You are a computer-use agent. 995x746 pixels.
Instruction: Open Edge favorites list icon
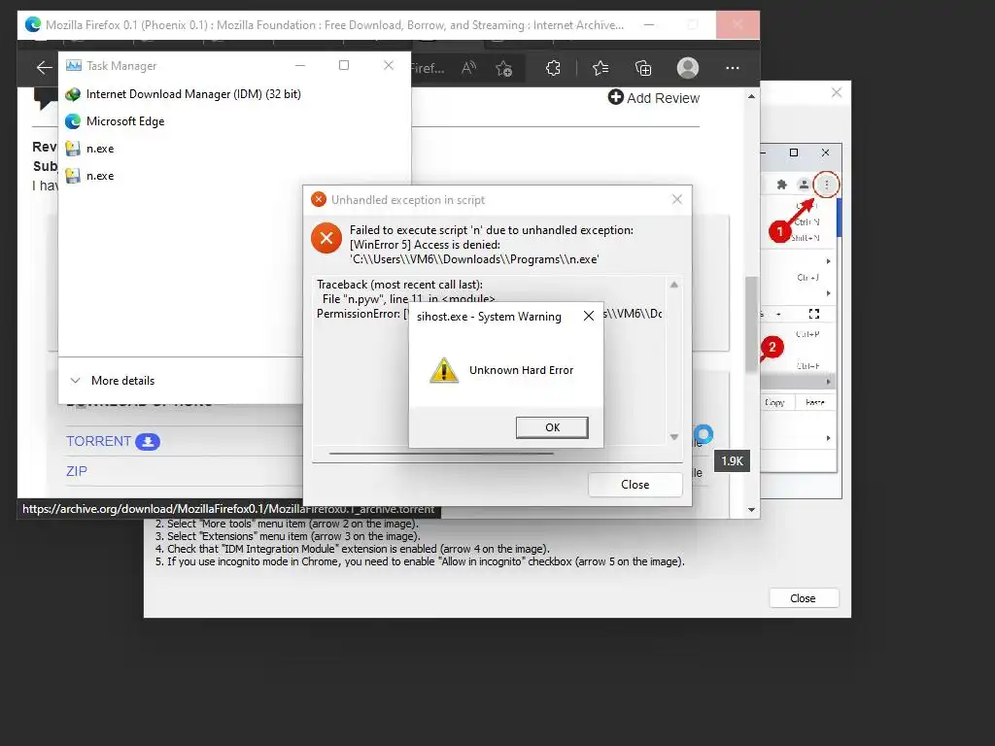click(x=600, y=68)
